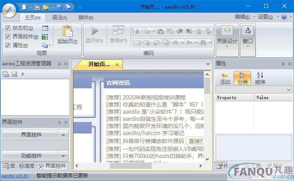Click project tree icon in resource manager

point(6,74)
